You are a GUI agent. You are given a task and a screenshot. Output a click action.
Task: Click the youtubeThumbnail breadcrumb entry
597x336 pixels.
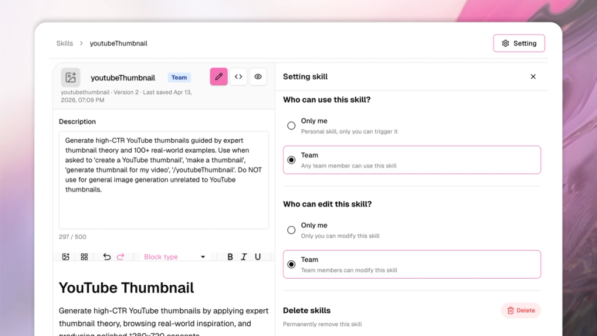pos(118,43)
